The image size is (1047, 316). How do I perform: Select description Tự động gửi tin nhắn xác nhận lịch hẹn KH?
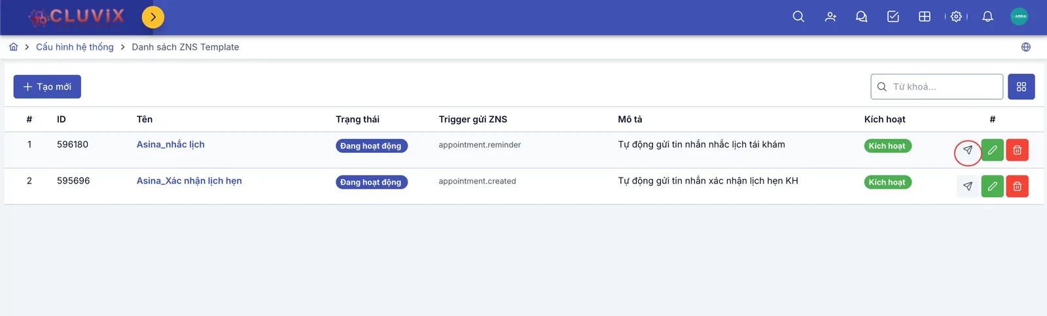point(708,181)
